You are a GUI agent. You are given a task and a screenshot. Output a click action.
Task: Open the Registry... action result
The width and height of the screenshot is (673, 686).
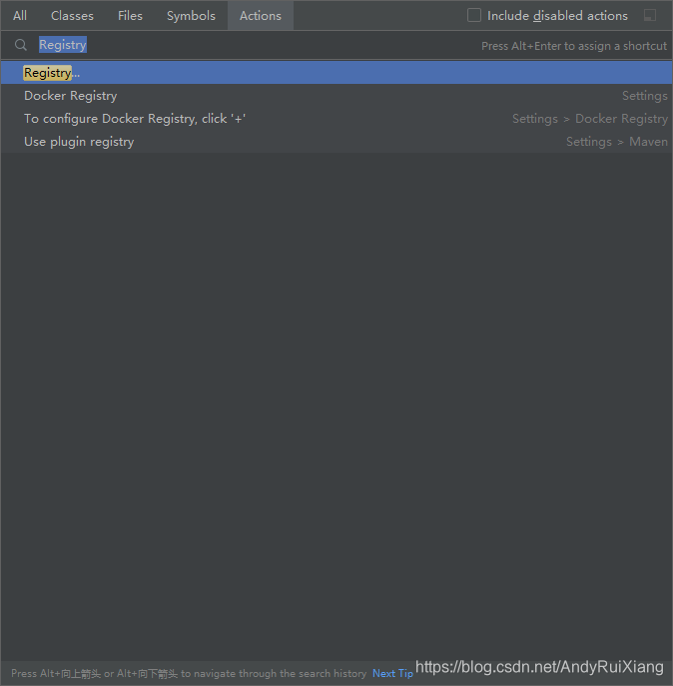coord(336,73)
